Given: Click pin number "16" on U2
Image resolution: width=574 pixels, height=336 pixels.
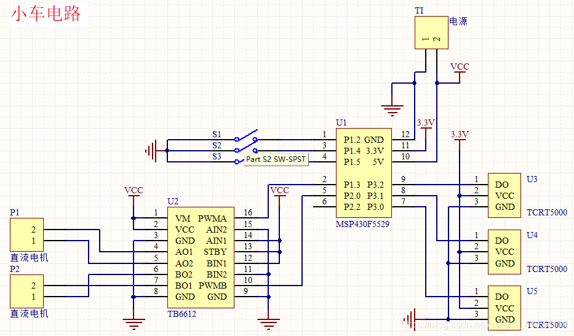Looking at the screenshot, I should [248, 212].
